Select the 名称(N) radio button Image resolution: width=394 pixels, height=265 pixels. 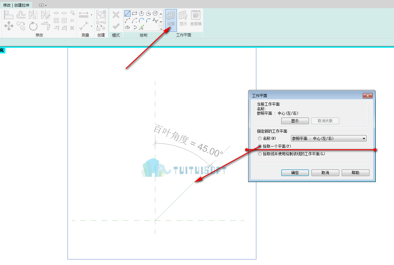coord(260,138)
